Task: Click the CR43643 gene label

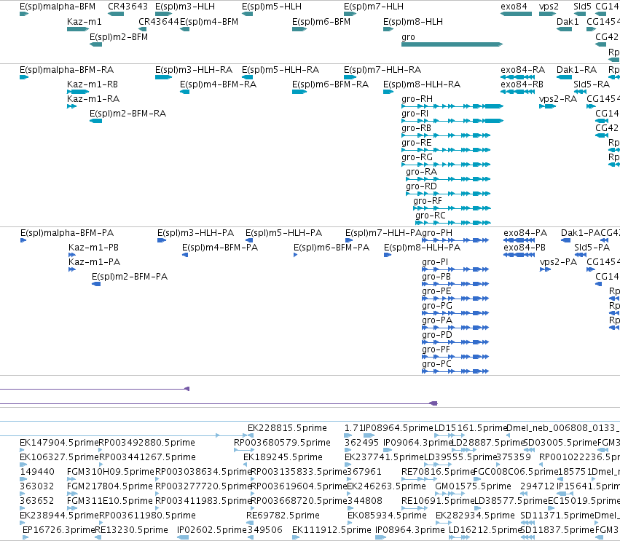Action: tap(127, 7)
